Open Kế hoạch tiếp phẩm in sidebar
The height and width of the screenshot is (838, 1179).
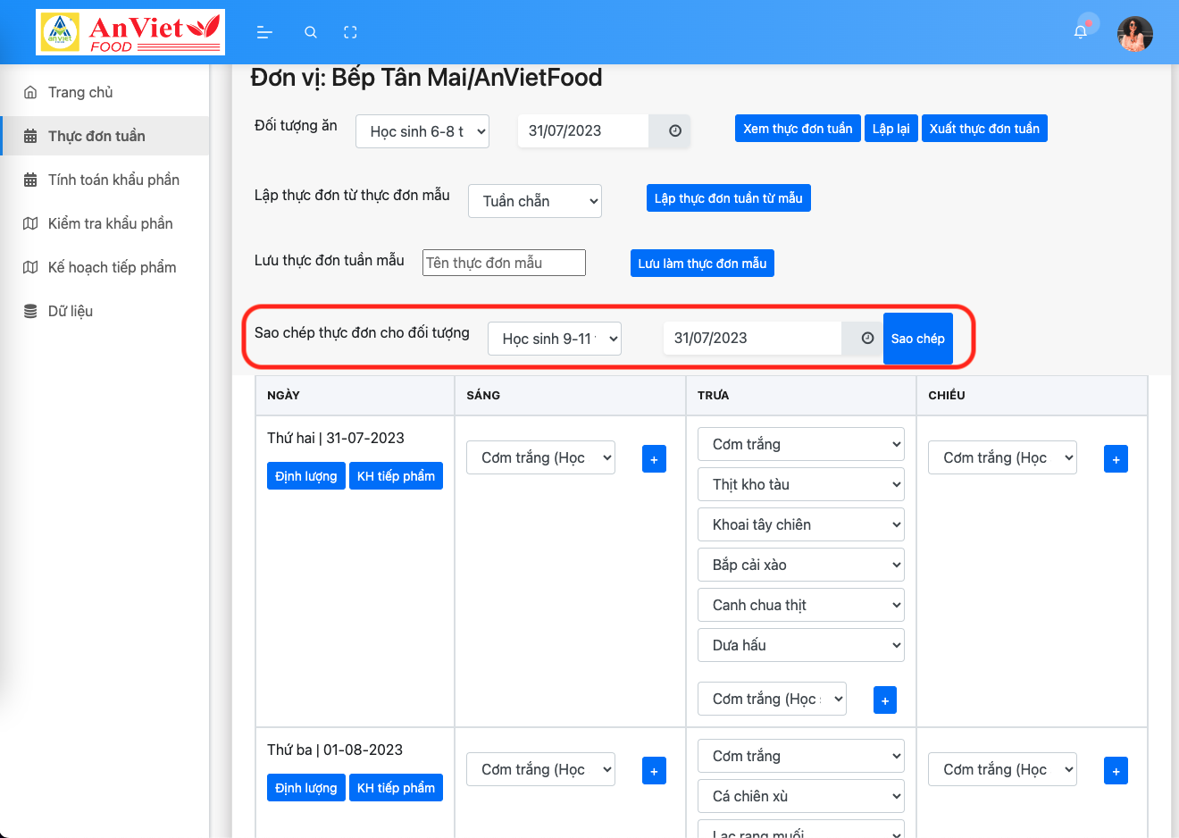coord(112,267)
